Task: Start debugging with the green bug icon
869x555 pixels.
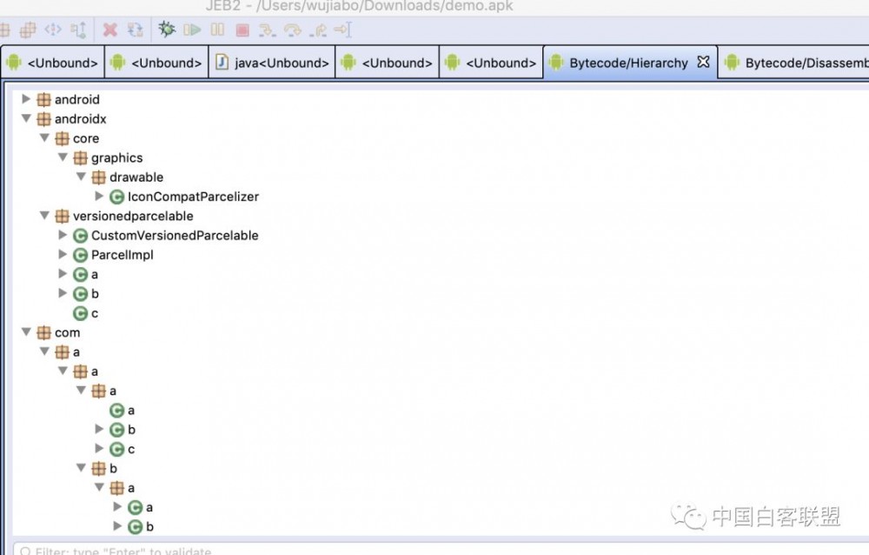Action: click(x=166, y=29)
